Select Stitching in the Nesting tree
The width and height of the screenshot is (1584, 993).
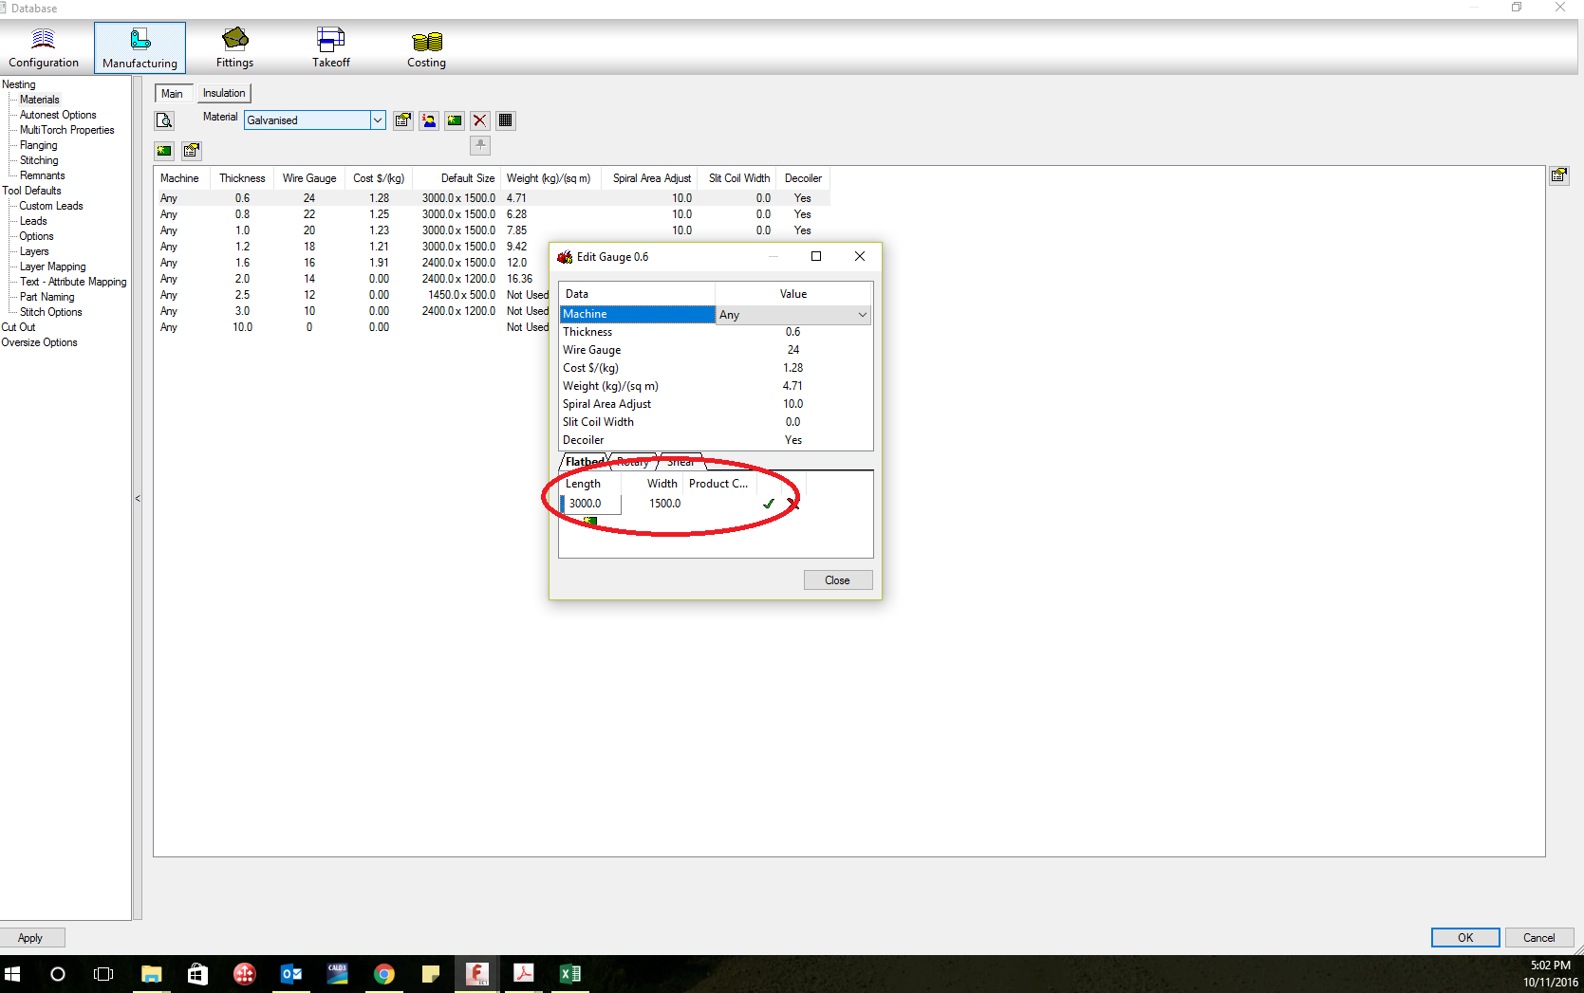(x=38, y=160)
